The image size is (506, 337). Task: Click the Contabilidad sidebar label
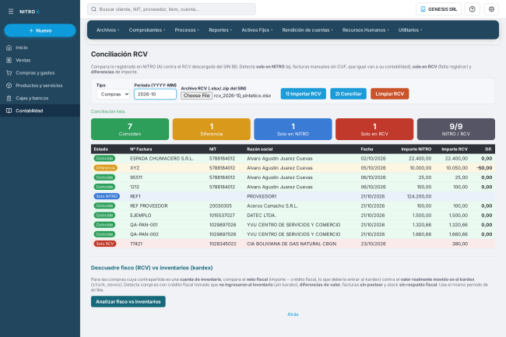(30, 111)
